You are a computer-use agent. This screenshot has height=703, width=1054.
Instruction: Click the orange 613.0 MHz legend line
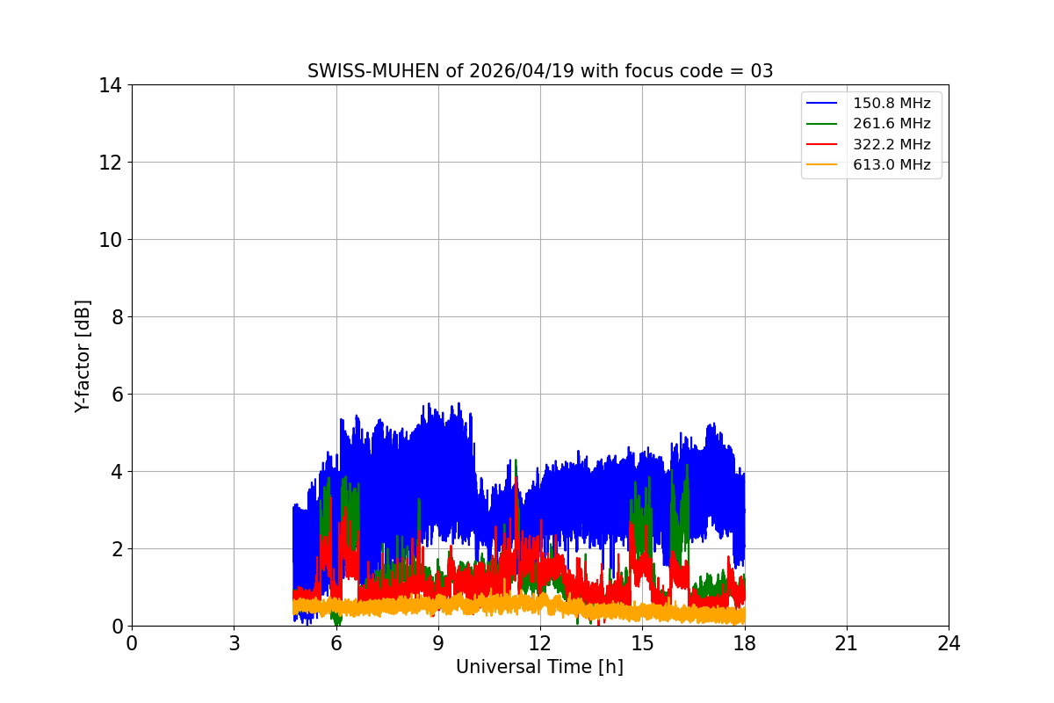[823, 165]
